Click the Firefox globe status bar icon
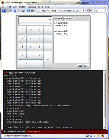109x139 pixels. click(103, 136)
